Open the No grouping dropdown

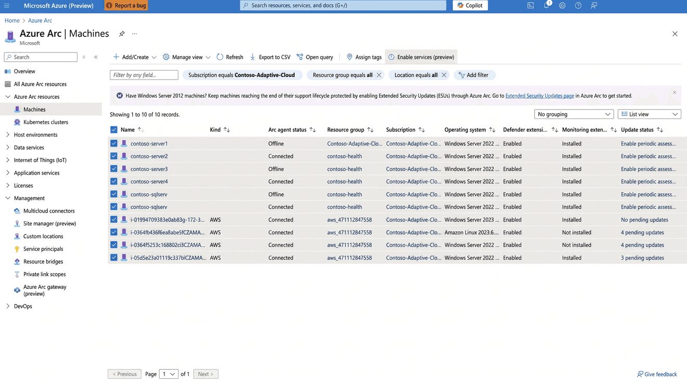click(574, 114)
